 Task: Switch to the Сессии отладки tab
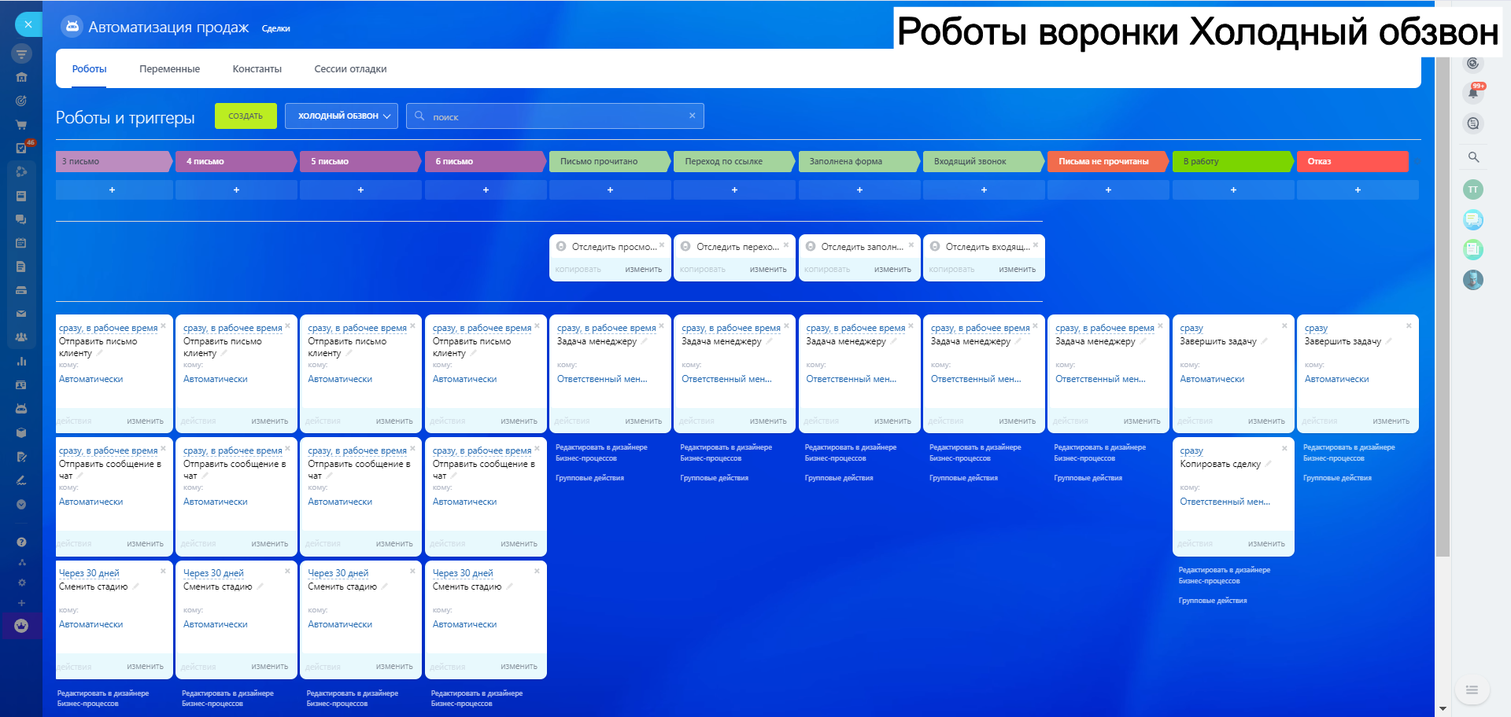tap(350, 69)
